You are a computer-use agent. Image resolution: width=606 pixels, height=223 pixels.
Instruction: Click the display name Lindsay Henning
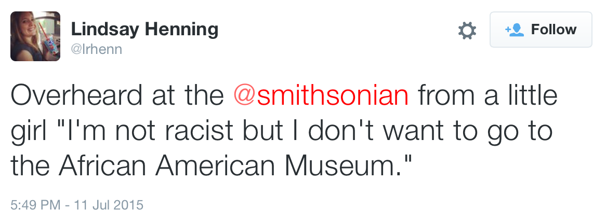coord(144,29)
